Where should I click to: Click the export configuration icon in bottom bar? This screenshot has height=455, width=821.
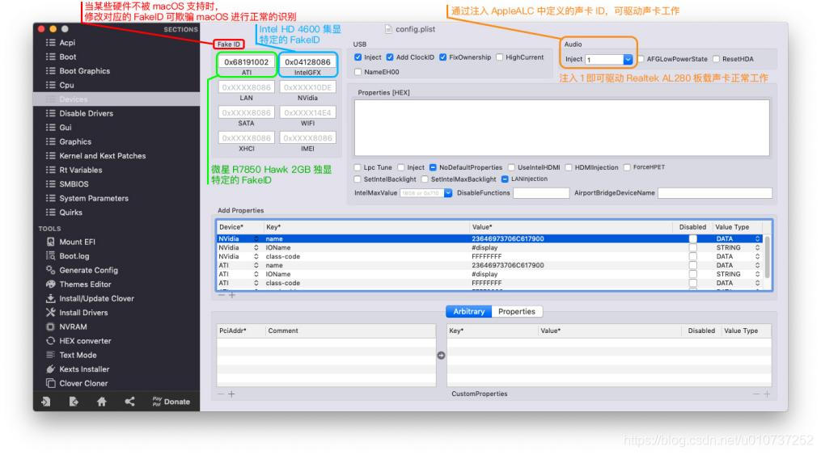click(74, 401)
